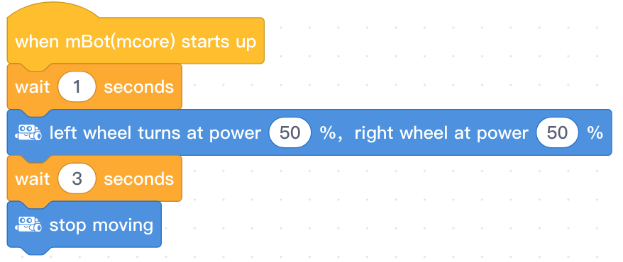Edit the 1 value in the first wait block
The height and width of the screenshot is (262, 623).
coord(77,87)
